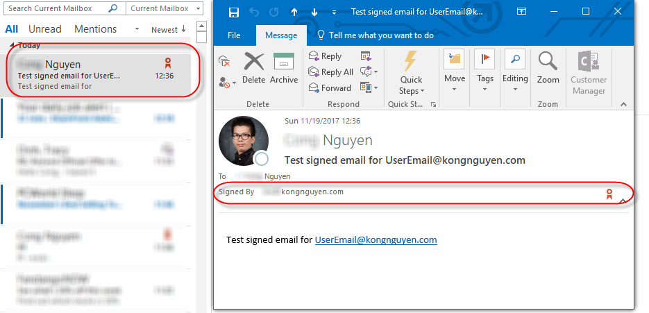Viewport: 649px width, 313px height.
Task: Click the Redo icon in quick access toolbar
Action: [x=274, y=12]
